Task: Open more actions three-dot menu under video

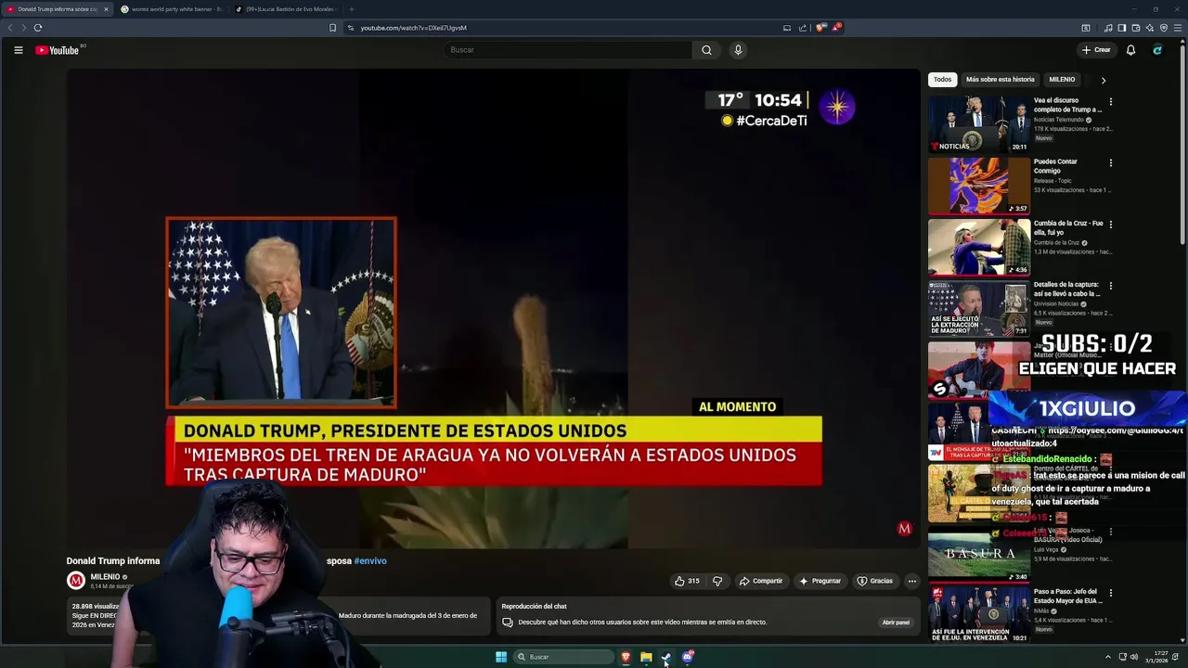Action: [x=911, y=581]
